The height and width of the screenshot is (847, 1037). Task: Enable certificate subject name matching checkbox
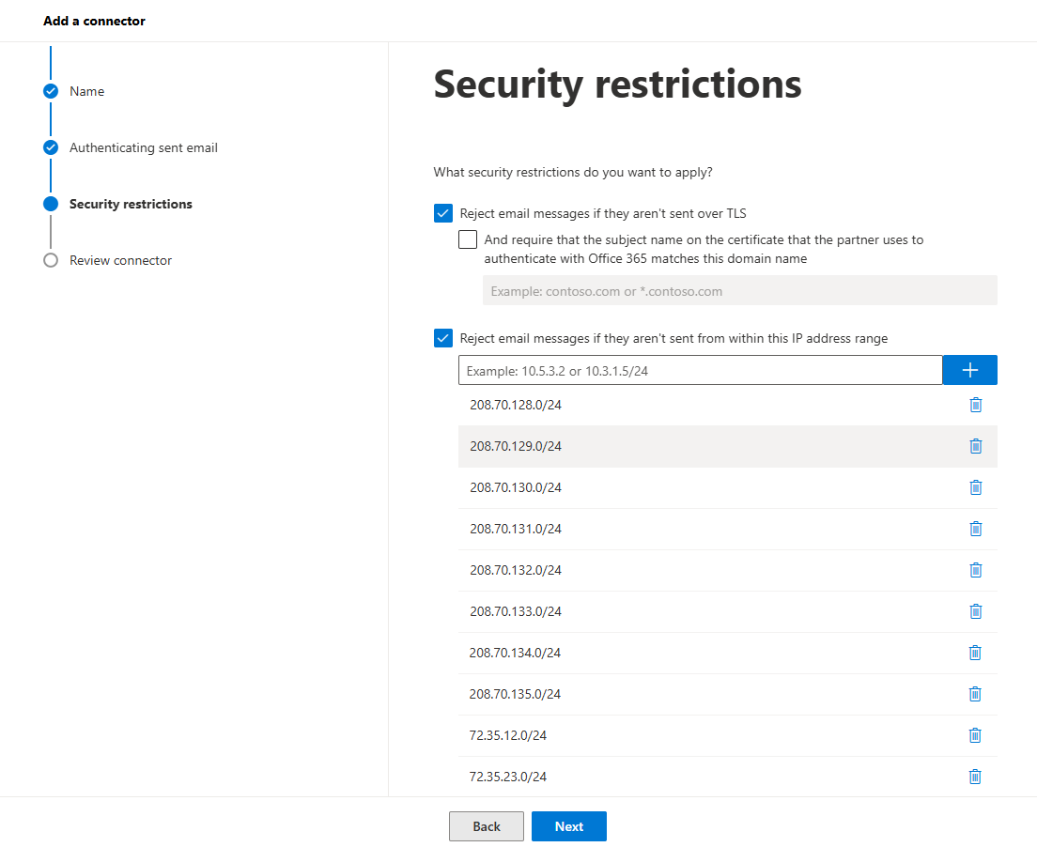[468, 239]
